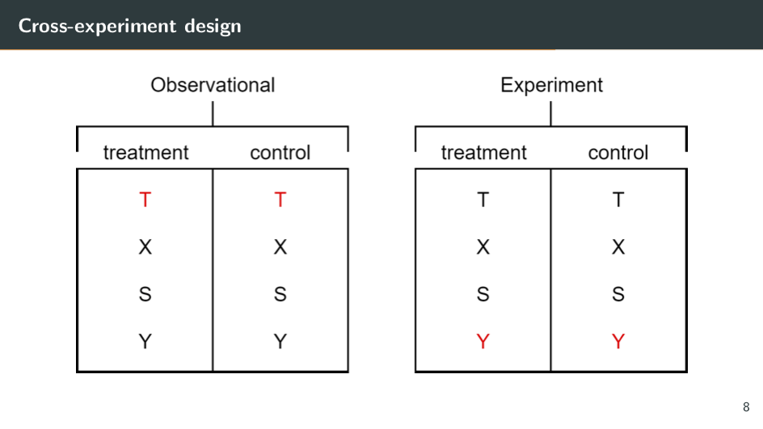This screenshot has width=763, height=429.
Task: Select the Observational heading
Action: [x=213, y=85]
